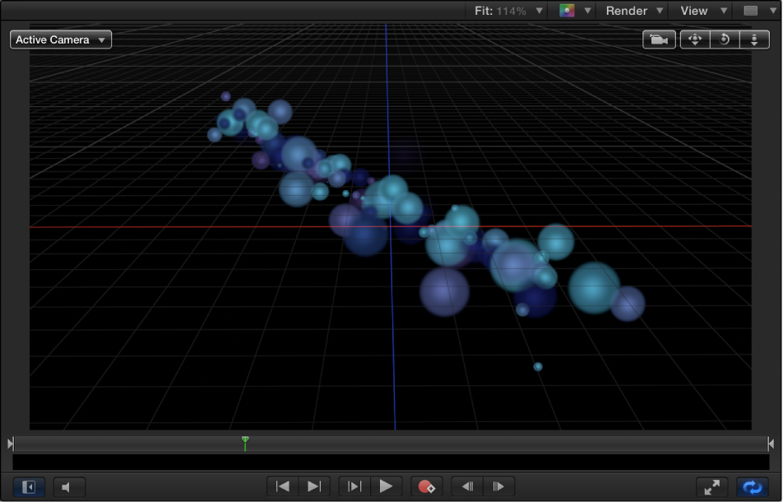Open the Active Camera view dropdown

coord(60,39)
